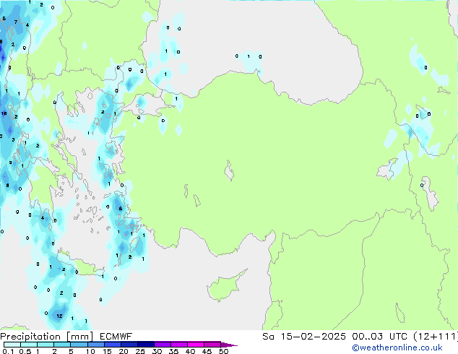Click the date 'Sa 15-02-2025' text
Image resolution: width=458 pixels, height=354 pixels.
(x=304, y=337)
